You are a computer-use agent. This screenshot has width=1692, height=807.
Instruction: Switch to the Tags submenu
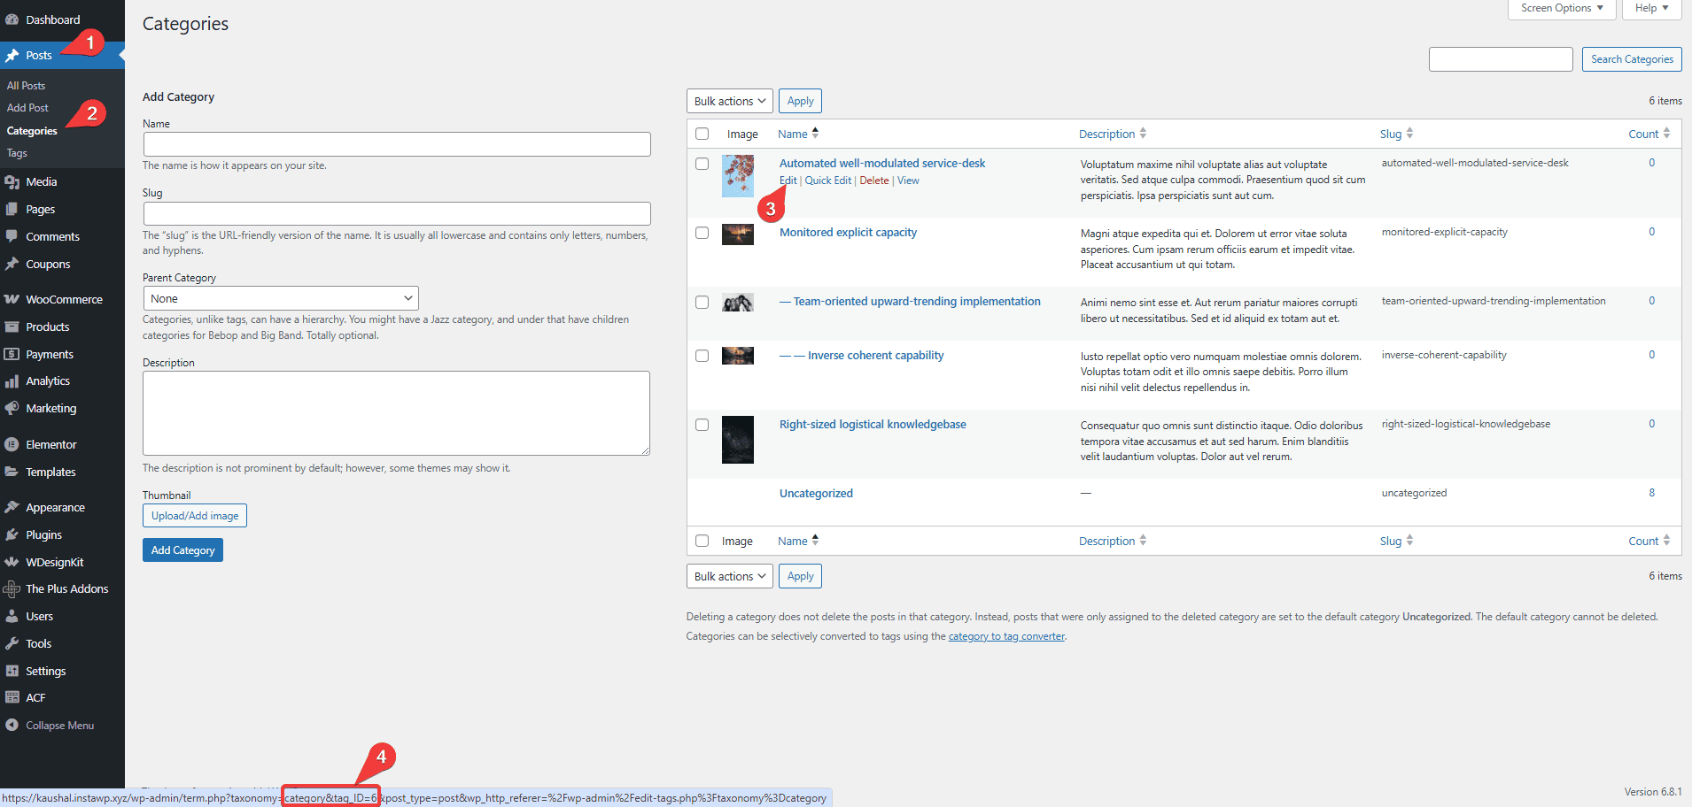click(x=16, y=153)
